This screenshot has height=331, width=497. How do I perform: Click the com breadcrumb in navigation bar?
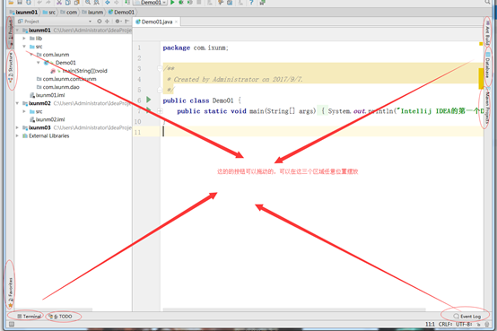tap(69, 12)
